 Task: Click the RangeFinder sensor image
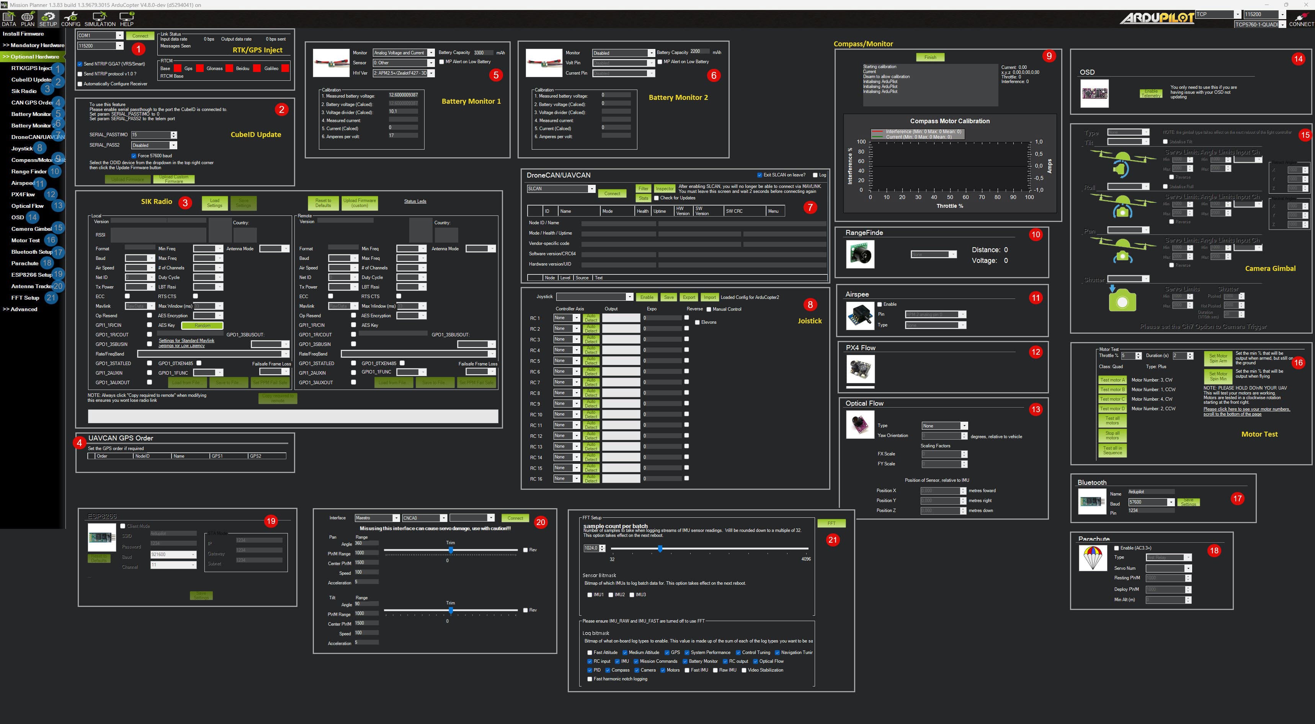(x=860, y=254)
